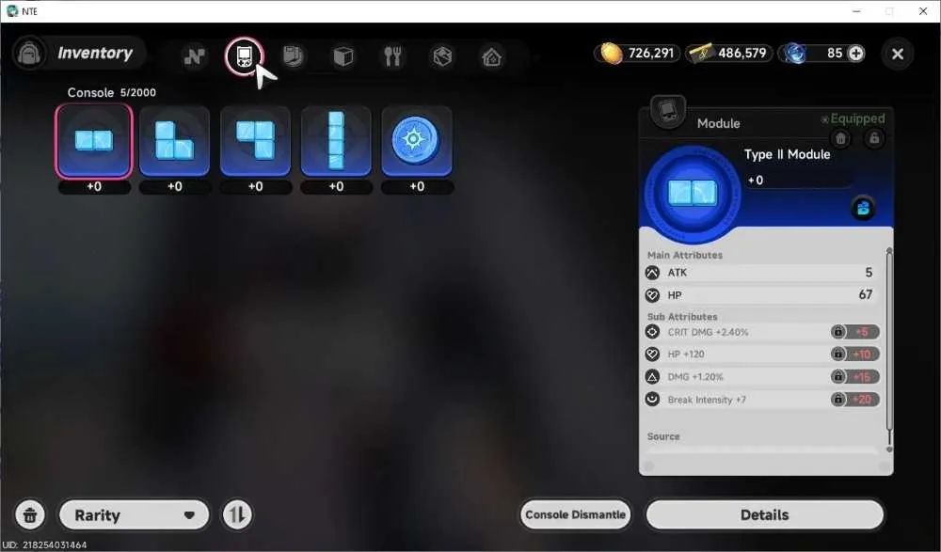This screenshot has height=552, width=941.
Task: Click the Console Dismantle button
Action: (x=575, y=514)
